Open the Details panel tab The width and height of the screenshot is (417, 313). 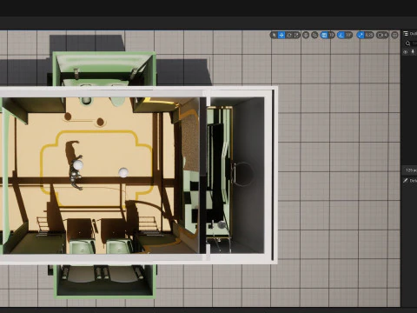(410, 181)
